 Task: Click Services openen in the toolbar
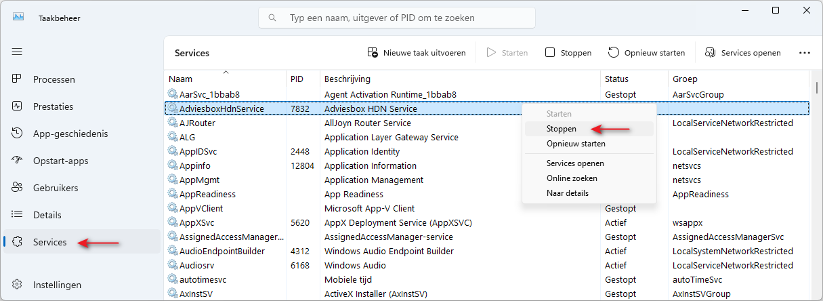click(743, 52)
